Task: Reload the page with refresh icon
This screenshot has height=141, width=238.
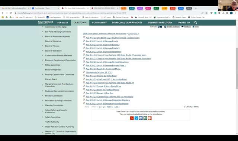Action: 11,13
